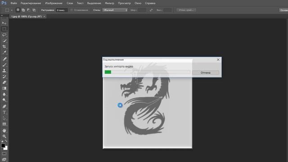
Task: Click the Выс. height input field
Action: tap(167, 10)
